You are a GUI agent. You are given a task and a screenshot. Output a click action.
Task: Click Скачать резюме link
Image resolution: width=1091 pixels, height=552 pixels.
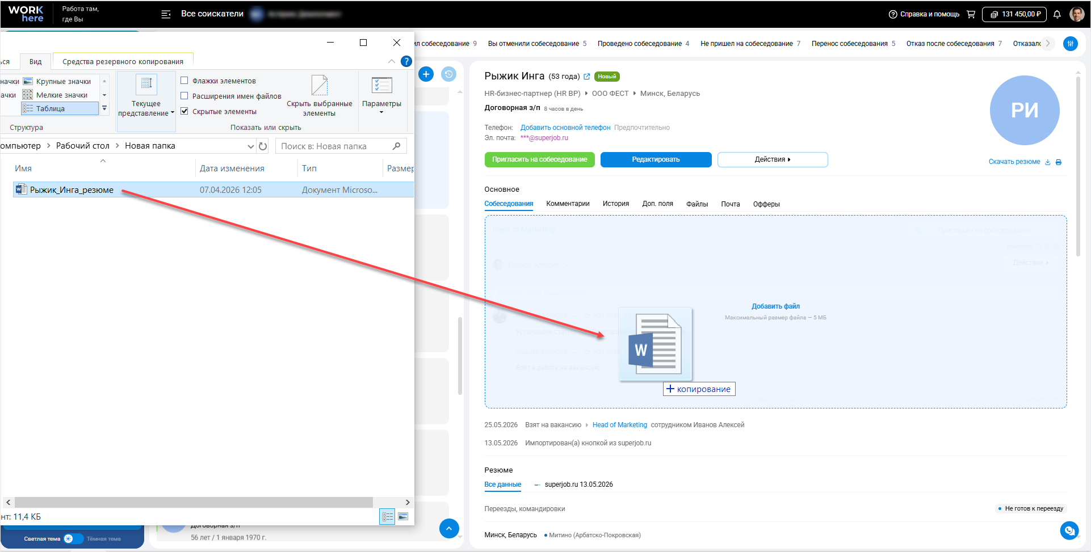coord(1014,162)
